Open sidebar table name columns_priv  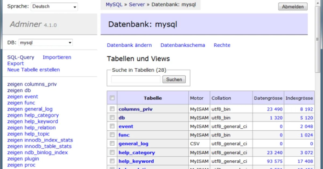(x=41, y=84)
